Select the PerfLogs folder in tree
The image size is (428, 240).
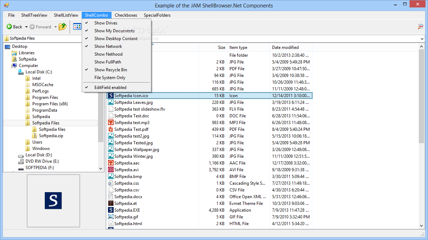[x=40, y=91]
